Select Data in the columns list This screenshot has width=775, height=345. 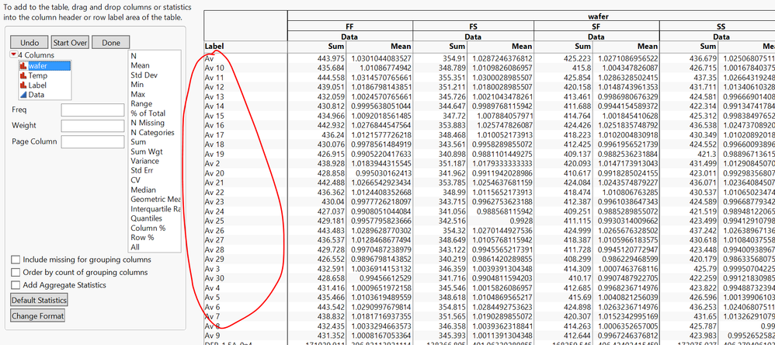(36, 94)
